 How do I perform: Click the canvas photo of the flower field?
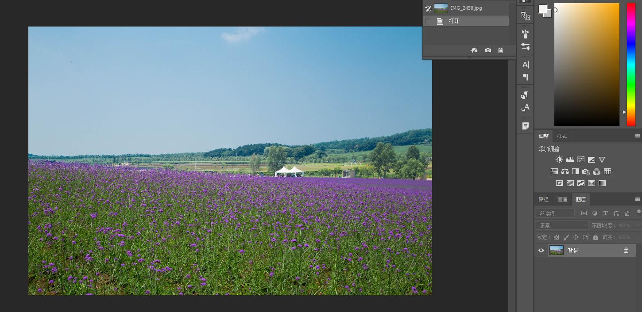coord(230,161)
